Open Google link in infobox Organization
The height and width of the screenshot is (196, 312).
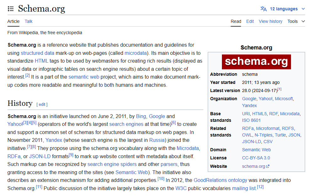click(249, 99)
